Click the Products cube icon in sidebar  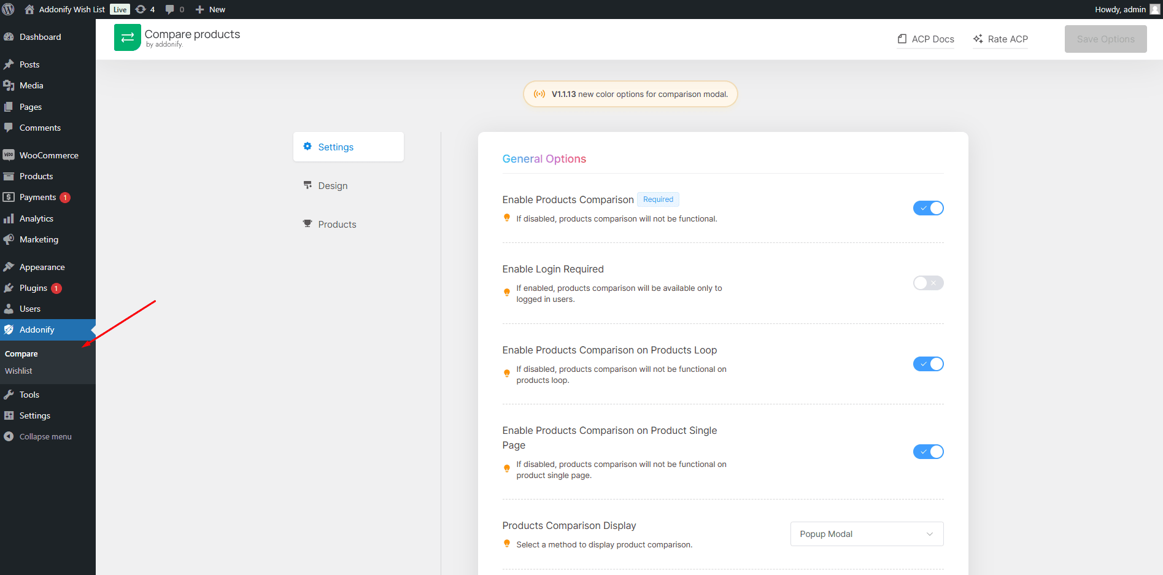tap(9, 176)
